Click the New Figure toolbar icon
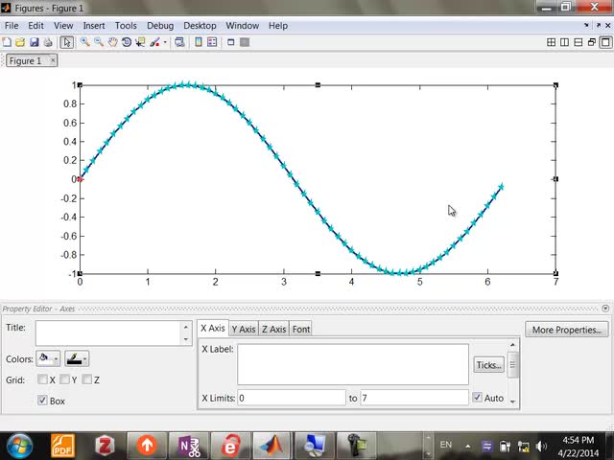This screenshot has height=460, width=614. [7, 42]
